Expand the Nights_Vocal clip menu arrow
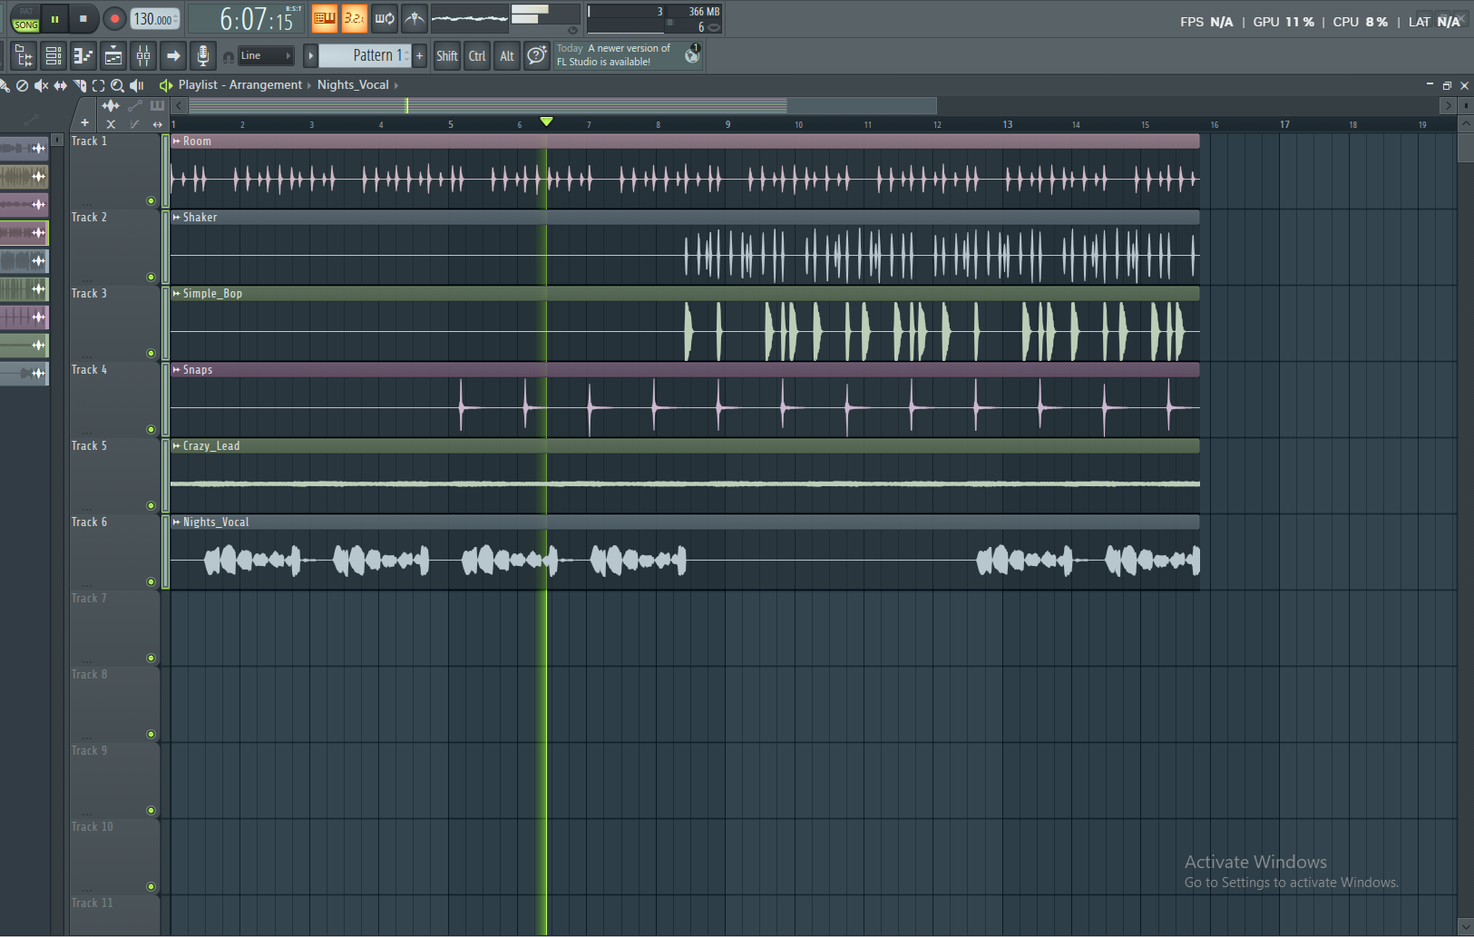Viewport: 1474px width, 937px height. pyautogui.click(x=177, y=522)
